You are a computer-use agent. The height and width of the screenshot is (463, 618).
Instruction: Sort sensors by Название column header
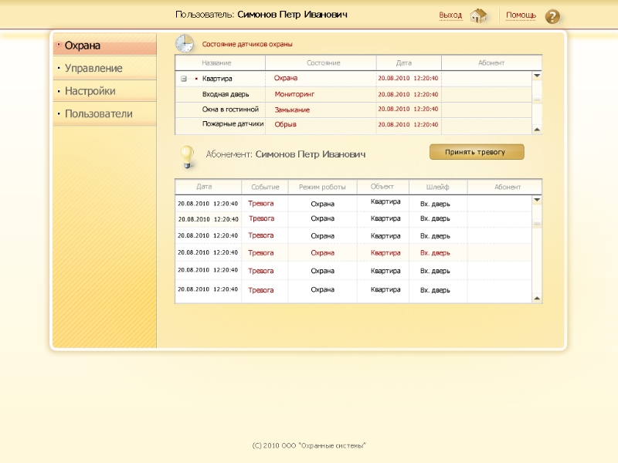click(220, 63)
